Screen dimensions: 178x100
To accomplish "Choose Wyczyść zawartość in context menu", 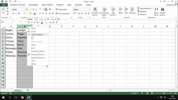I will point(38,51).
